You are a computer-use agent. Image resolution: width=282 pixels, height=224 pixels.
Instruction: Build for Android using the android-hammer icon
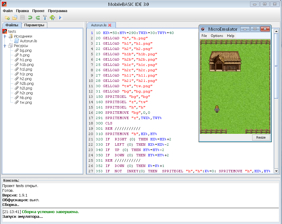52,17
